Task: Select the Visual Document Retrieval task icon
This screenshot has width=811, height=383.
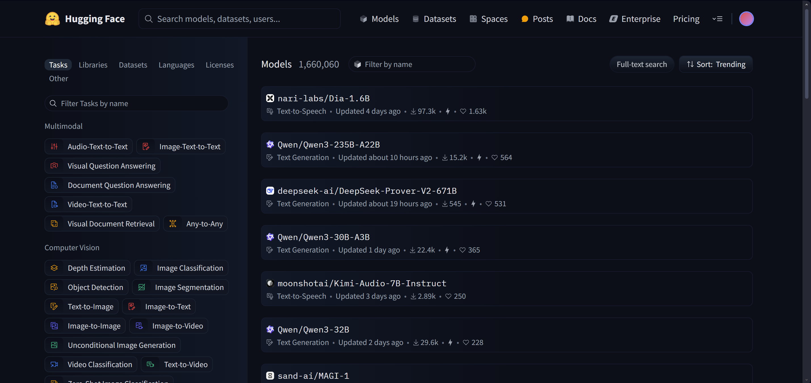Action: 54,224
